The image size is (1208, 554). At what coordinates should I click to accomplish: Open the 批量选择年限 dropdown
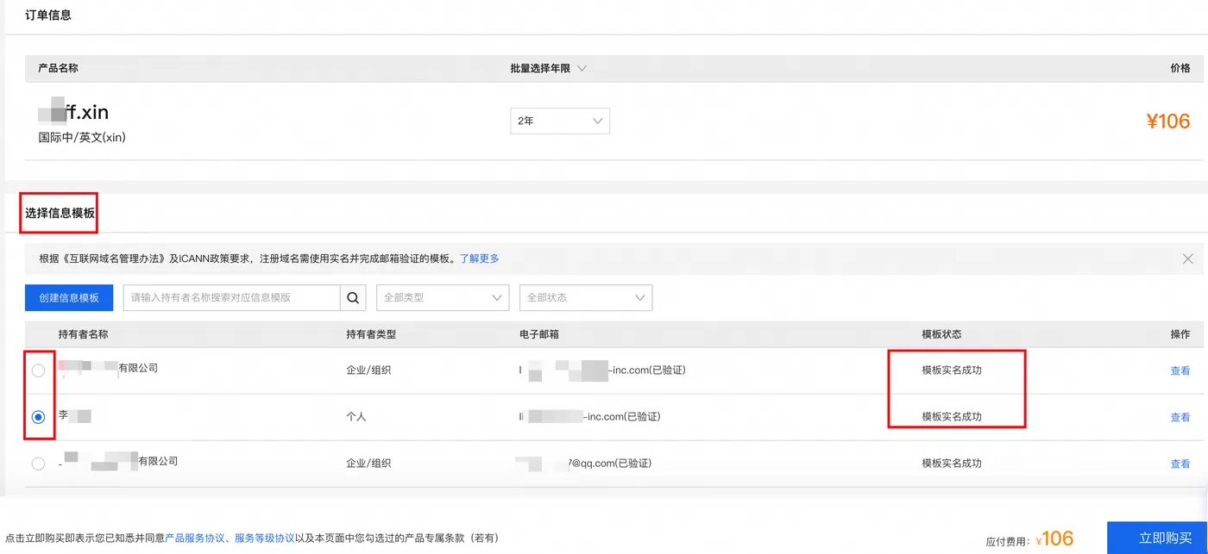click(x=550, y=67)
